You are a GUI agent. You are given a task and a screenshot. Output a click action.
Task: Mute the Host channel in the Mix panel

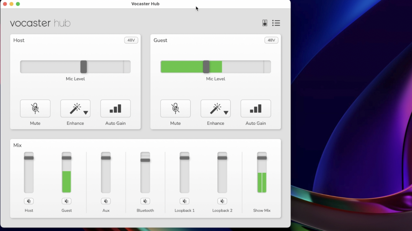(29, 201)
